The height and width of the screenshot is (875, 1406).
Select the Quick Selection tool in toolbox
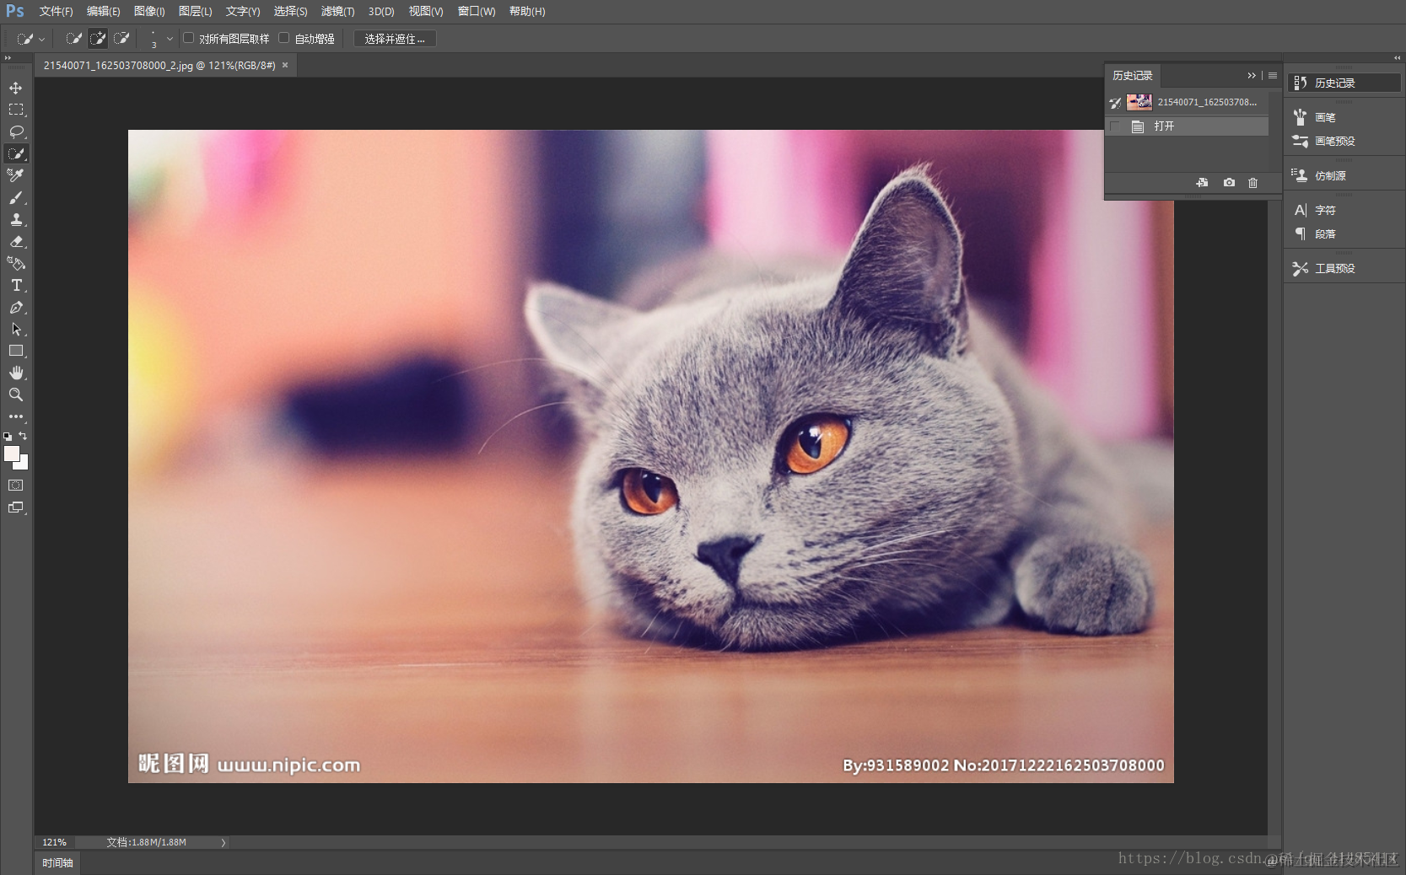(x=16, y=153)
